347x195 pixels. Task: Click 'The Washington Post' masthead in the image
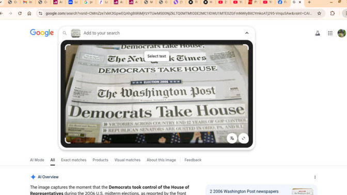pyautogui.click(x=156, y=92)
